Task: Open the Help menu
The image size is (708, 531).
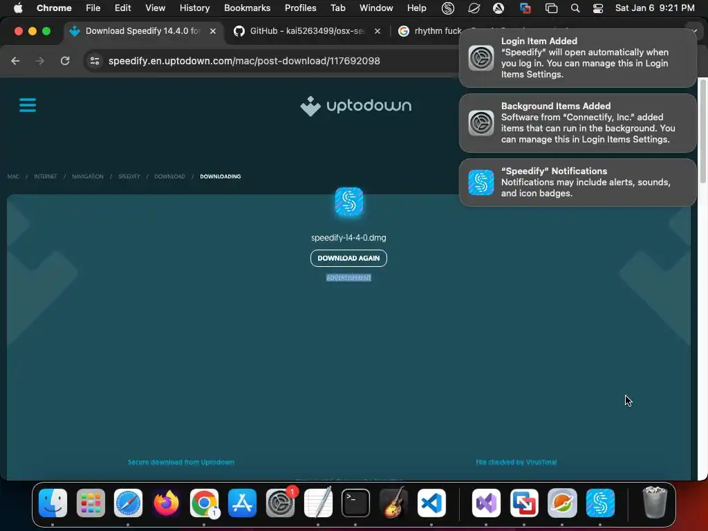Action: 416,8
